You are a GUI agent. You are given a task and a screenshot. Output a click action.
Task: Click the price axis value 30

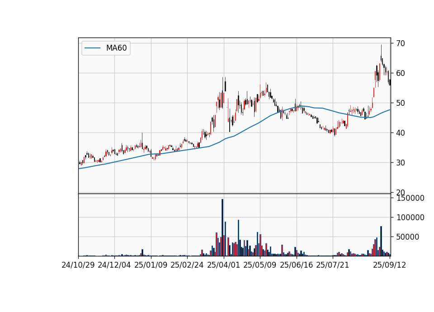pos(401,162)
